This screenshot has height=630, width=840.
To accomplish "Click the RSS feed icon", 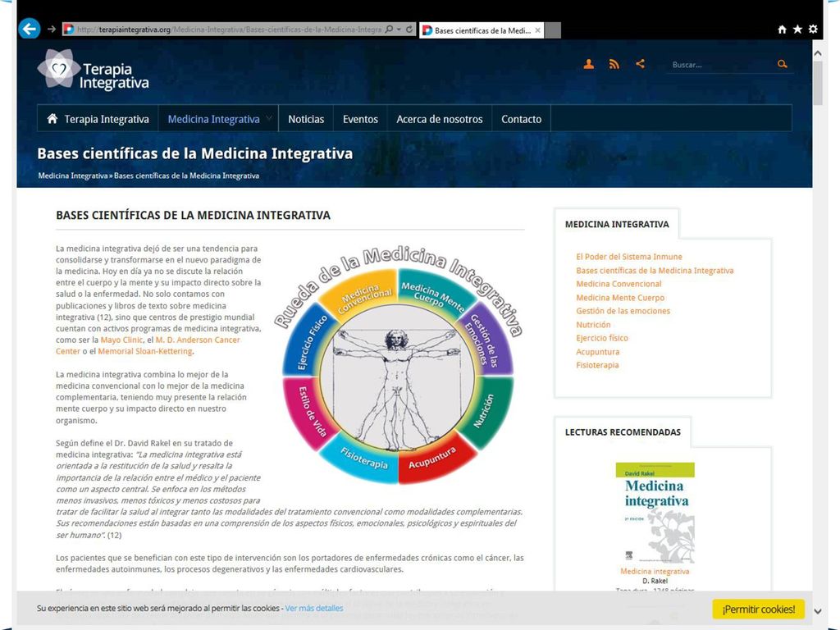I will click(x=614, y=64).
